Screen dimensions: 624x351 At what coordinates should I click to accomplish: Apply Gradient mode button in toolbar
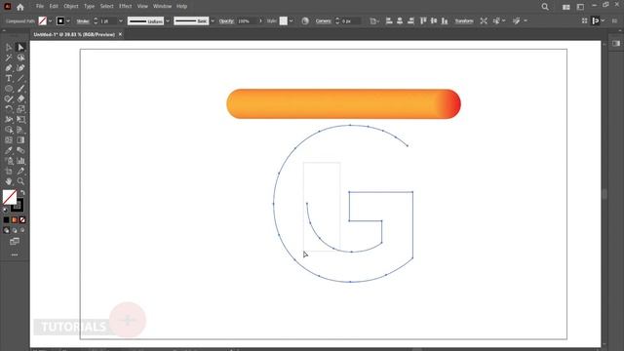[15, 220]
